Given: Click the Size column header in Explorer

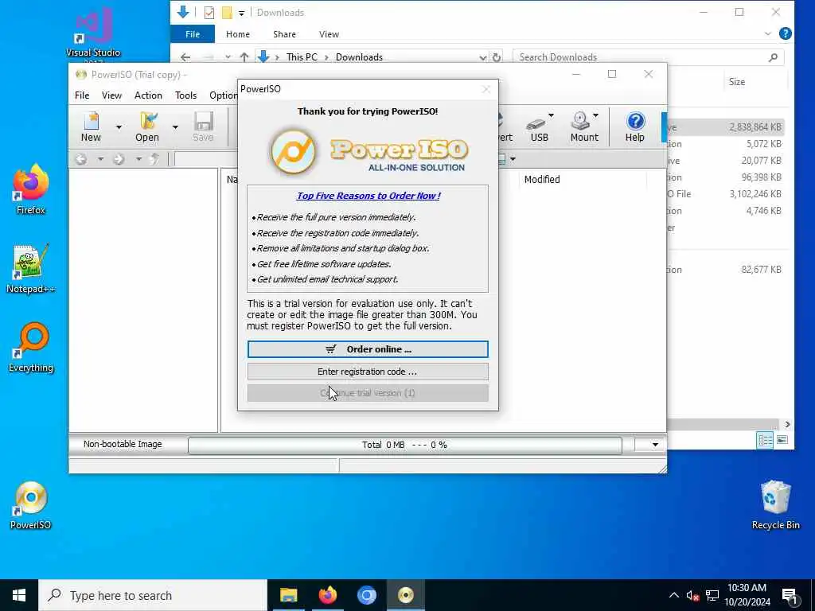Looking at the screenshot, I should point(737,82).
